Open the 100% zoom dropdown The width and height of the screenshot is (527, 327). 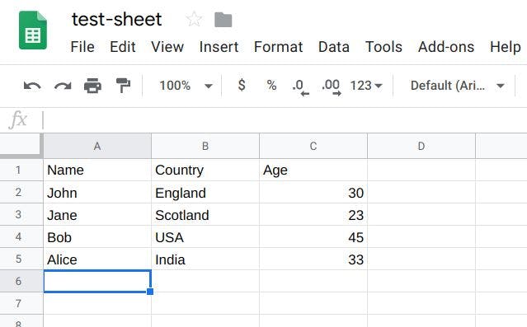[x=186, y=86]
